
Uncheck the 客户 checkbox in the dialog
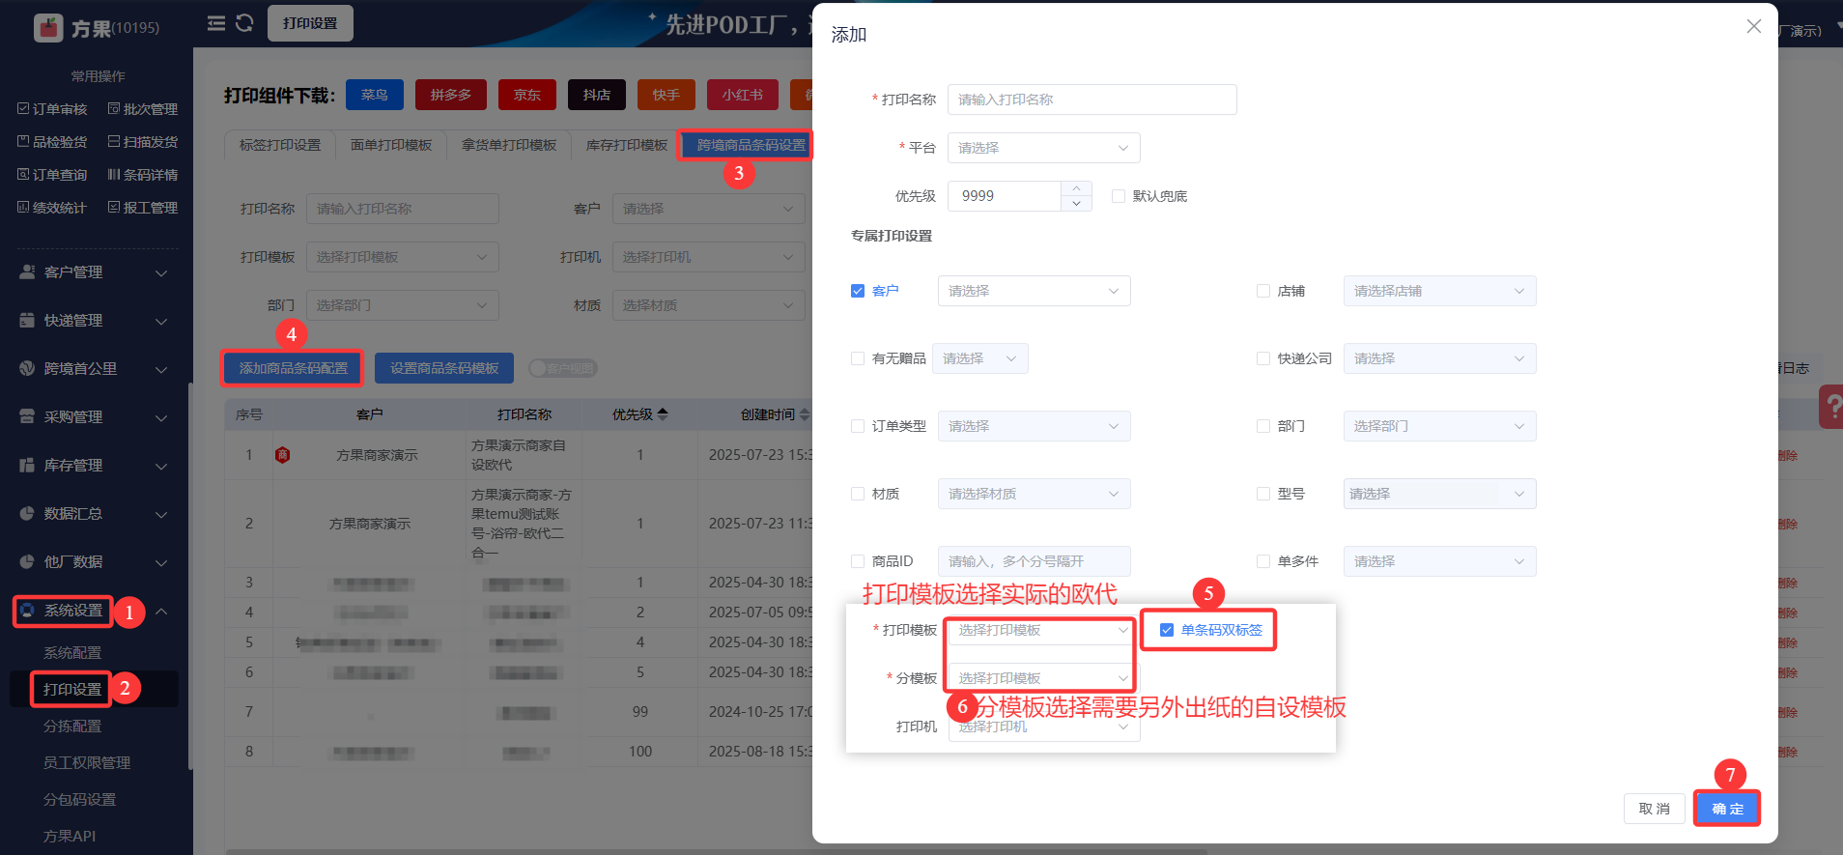[x=858, y=291]
